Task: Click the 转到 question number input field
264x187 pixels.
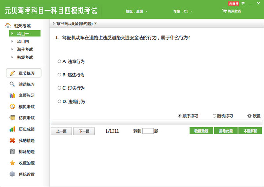Action: (148, 131)
